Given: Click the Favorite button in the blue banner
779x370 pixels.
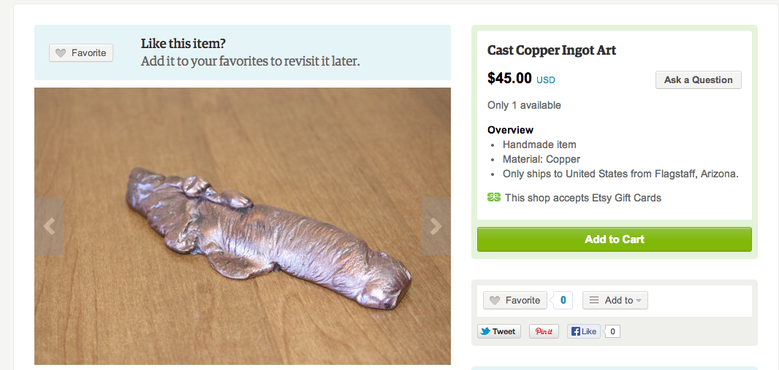Looking at the screenshot, I should click(x=81, y=53).
